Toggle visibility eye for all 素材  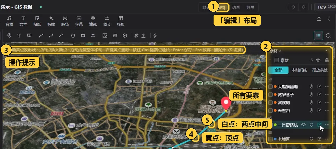[x=318, y=60]
